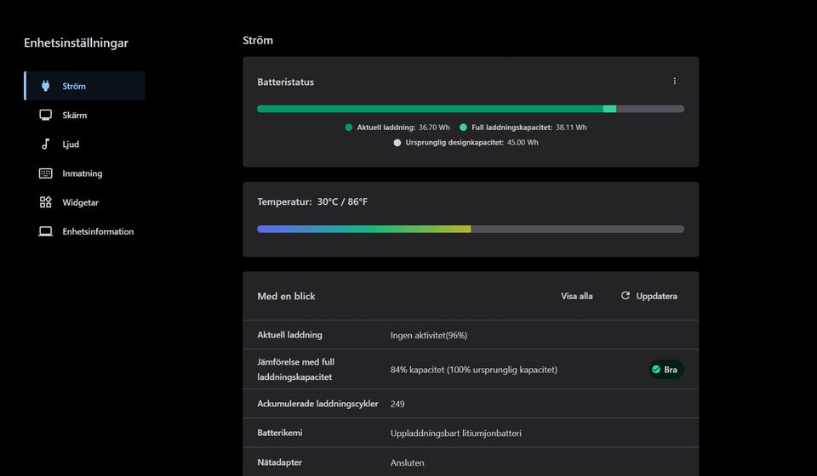Click the Jämförelse med full laddningskapacitet row

[470, 370]
